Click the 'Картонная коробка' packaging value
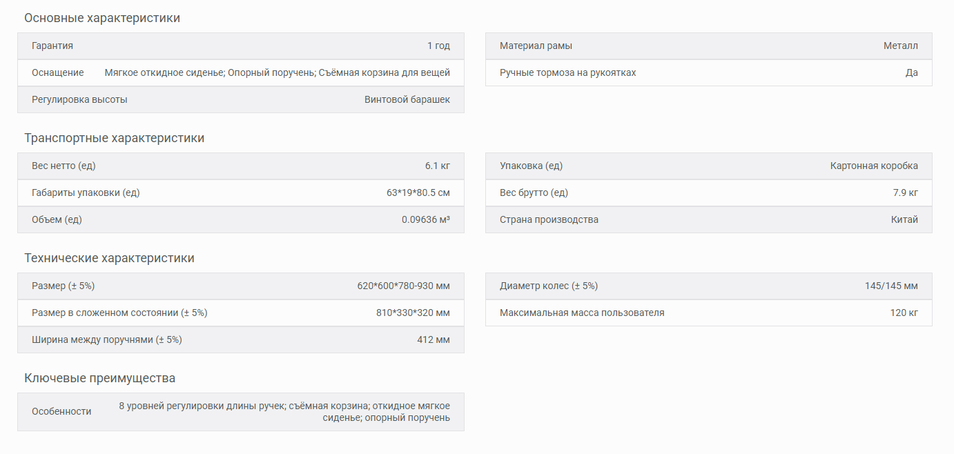Viewport: 954px width, 454px height. click(874, 166)
